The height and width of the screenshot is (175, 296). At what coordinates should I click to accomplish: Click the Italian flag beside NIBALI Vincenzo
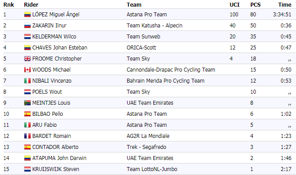27,81
